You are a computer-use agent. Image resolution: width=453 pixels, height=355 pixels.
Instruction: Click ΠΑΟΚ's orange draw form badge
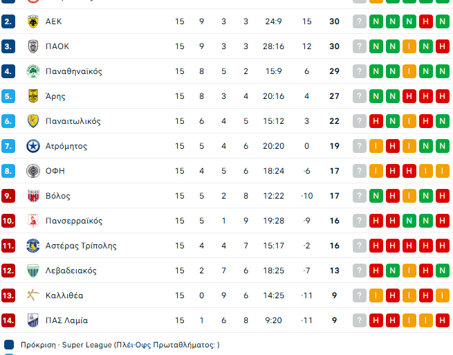point(409,46)
